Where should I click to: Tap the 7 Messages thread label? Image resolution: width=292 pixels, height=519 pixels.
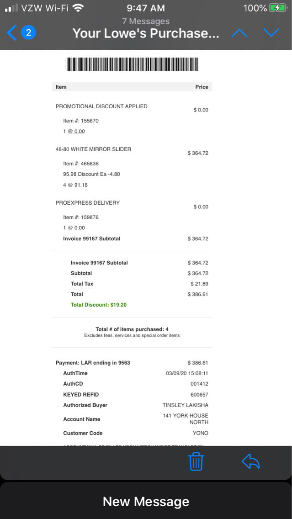(146, 21)
